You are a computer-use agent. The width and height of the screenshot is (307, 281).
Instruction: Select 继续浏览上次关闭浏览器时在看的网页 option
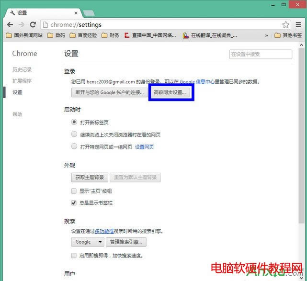pos(74,135)
